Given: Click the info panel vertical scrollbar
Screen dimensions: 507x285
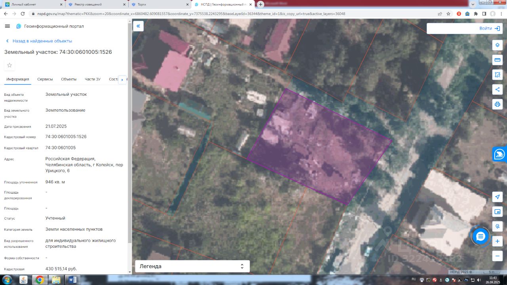Looking at the screenshot, I should pos(130,133).
